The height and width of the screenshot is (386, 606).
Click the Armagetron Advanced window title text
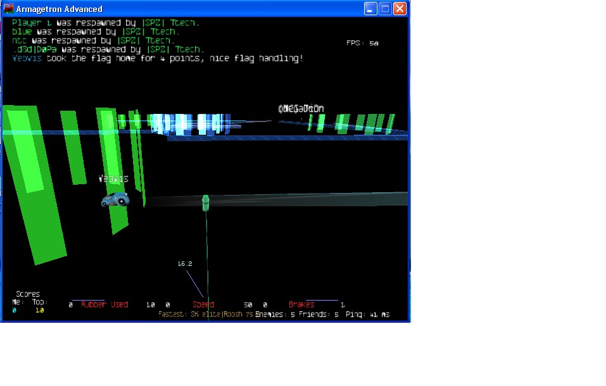59,9
